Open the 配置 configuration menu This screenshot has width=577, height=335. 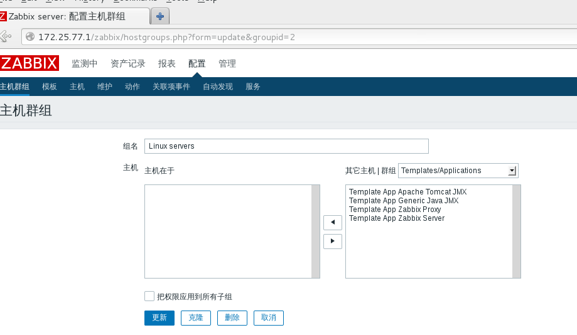197,63
